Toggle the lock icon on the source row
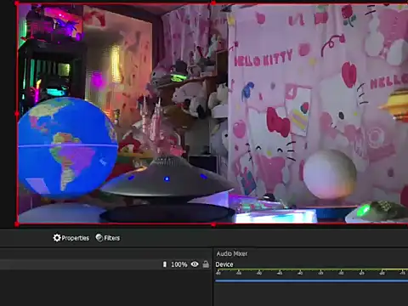 click(206, 264)
